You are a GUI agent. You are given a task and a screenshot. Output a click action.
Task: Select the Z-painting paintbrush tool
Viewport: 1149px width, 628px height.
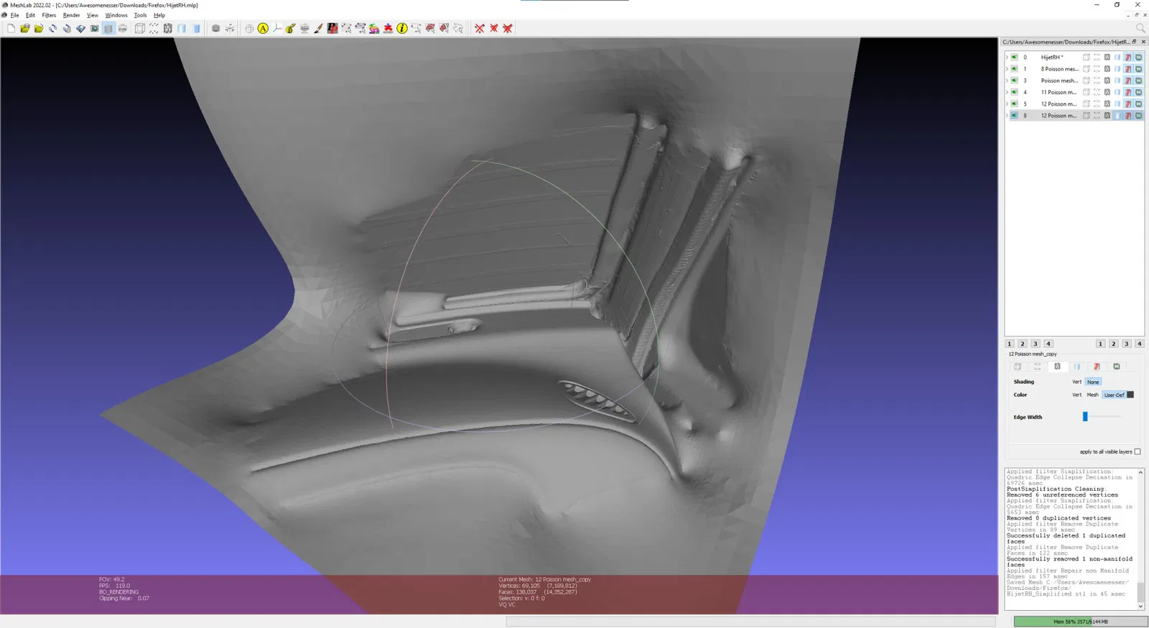pyautogui.click(x=318, y=29)
